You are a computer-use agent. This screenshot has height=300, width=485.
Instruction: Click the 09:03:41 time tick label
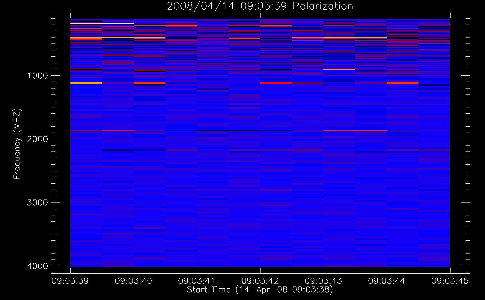coord(197,281)
